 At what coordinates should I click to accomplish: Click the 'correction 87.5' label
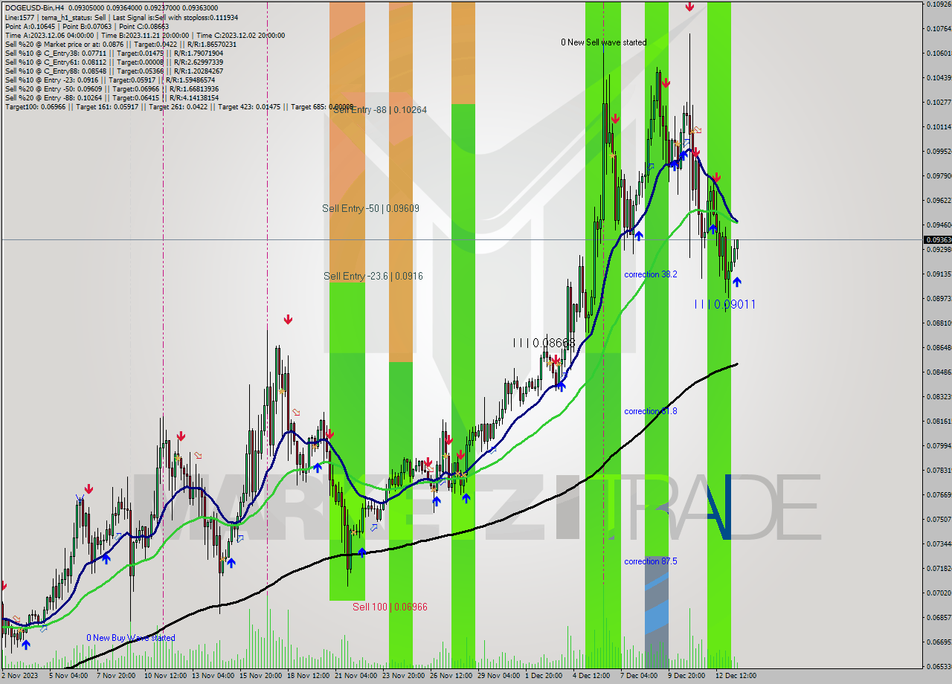coord(651,561)
